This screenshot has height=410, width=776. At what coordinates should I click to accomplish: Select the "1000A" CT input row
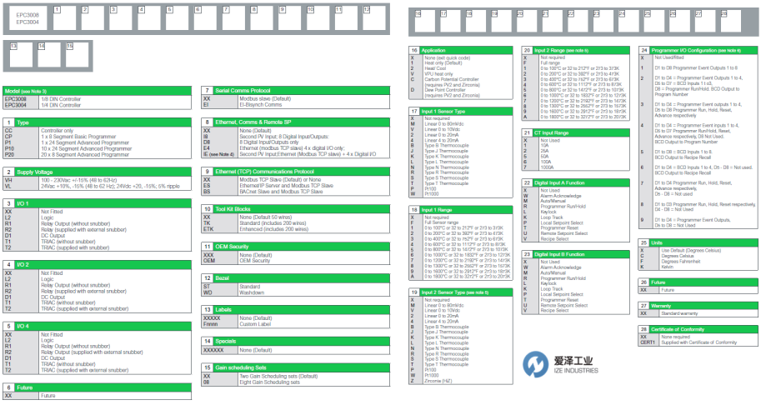pyautogui.click(x=576, y=167)
